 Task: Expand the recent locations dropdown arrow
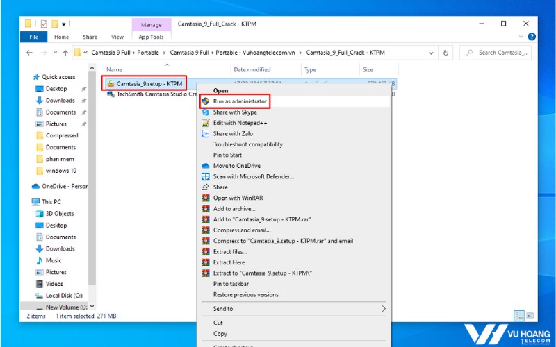pos(56,53)
